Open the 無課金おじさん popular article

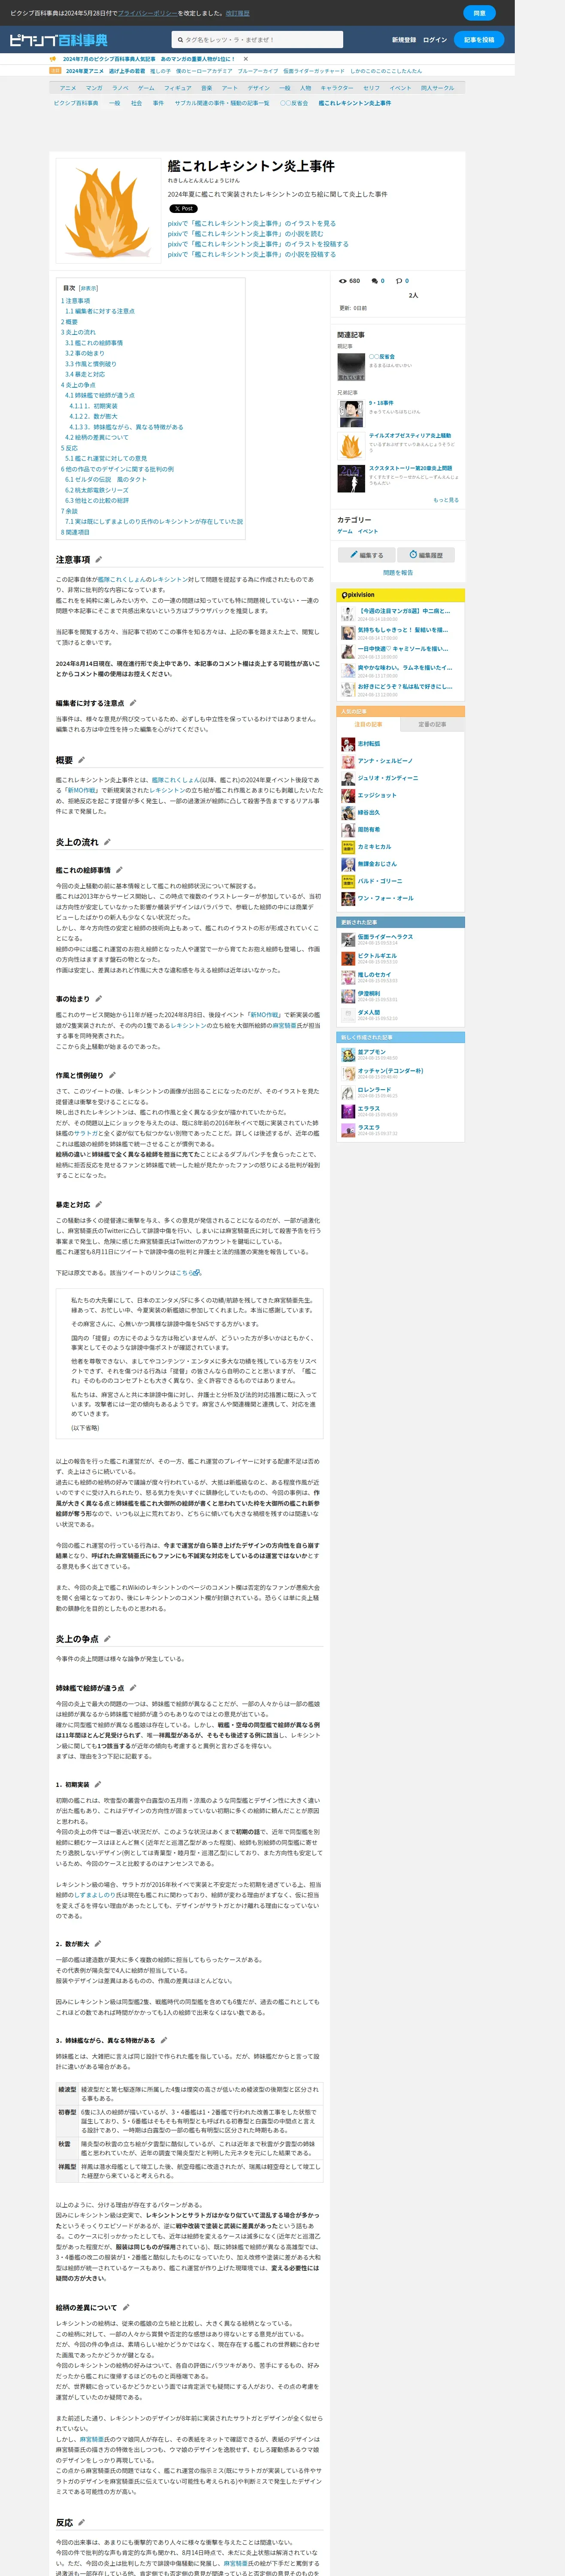click(x=377, y=864)
